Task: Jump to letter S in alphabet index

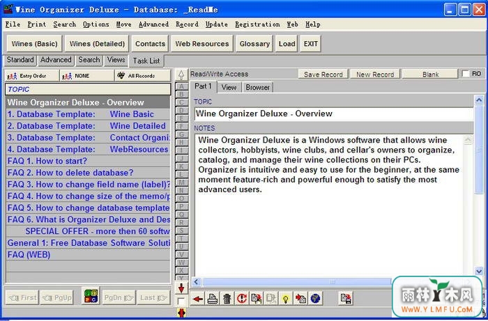Action: (181, 230)
